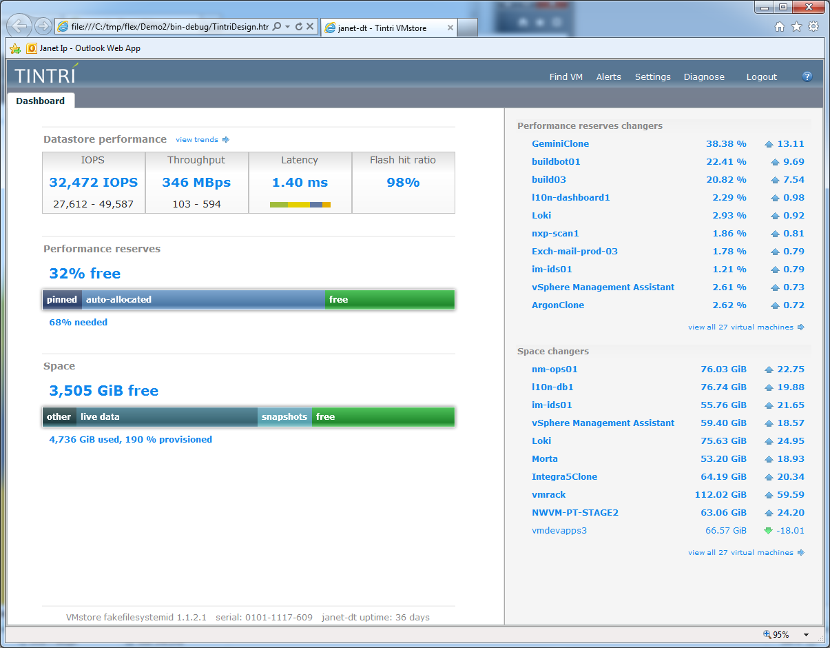Focus the browser address bar URL field
The image size is (830, 648).
[x=169, y=26]
